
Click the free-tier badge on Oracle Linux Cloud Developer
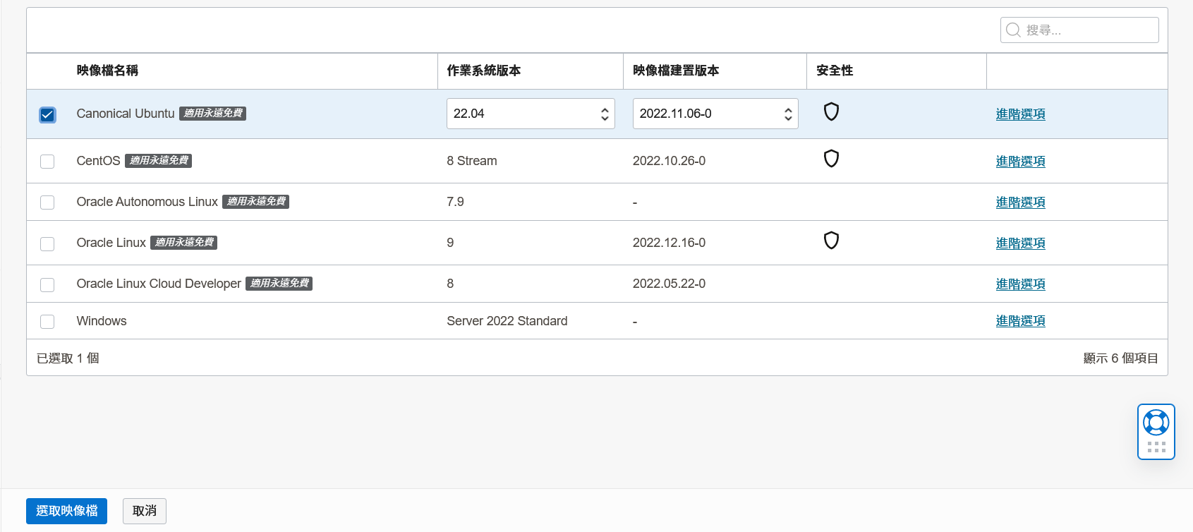(x=279, y=283)
